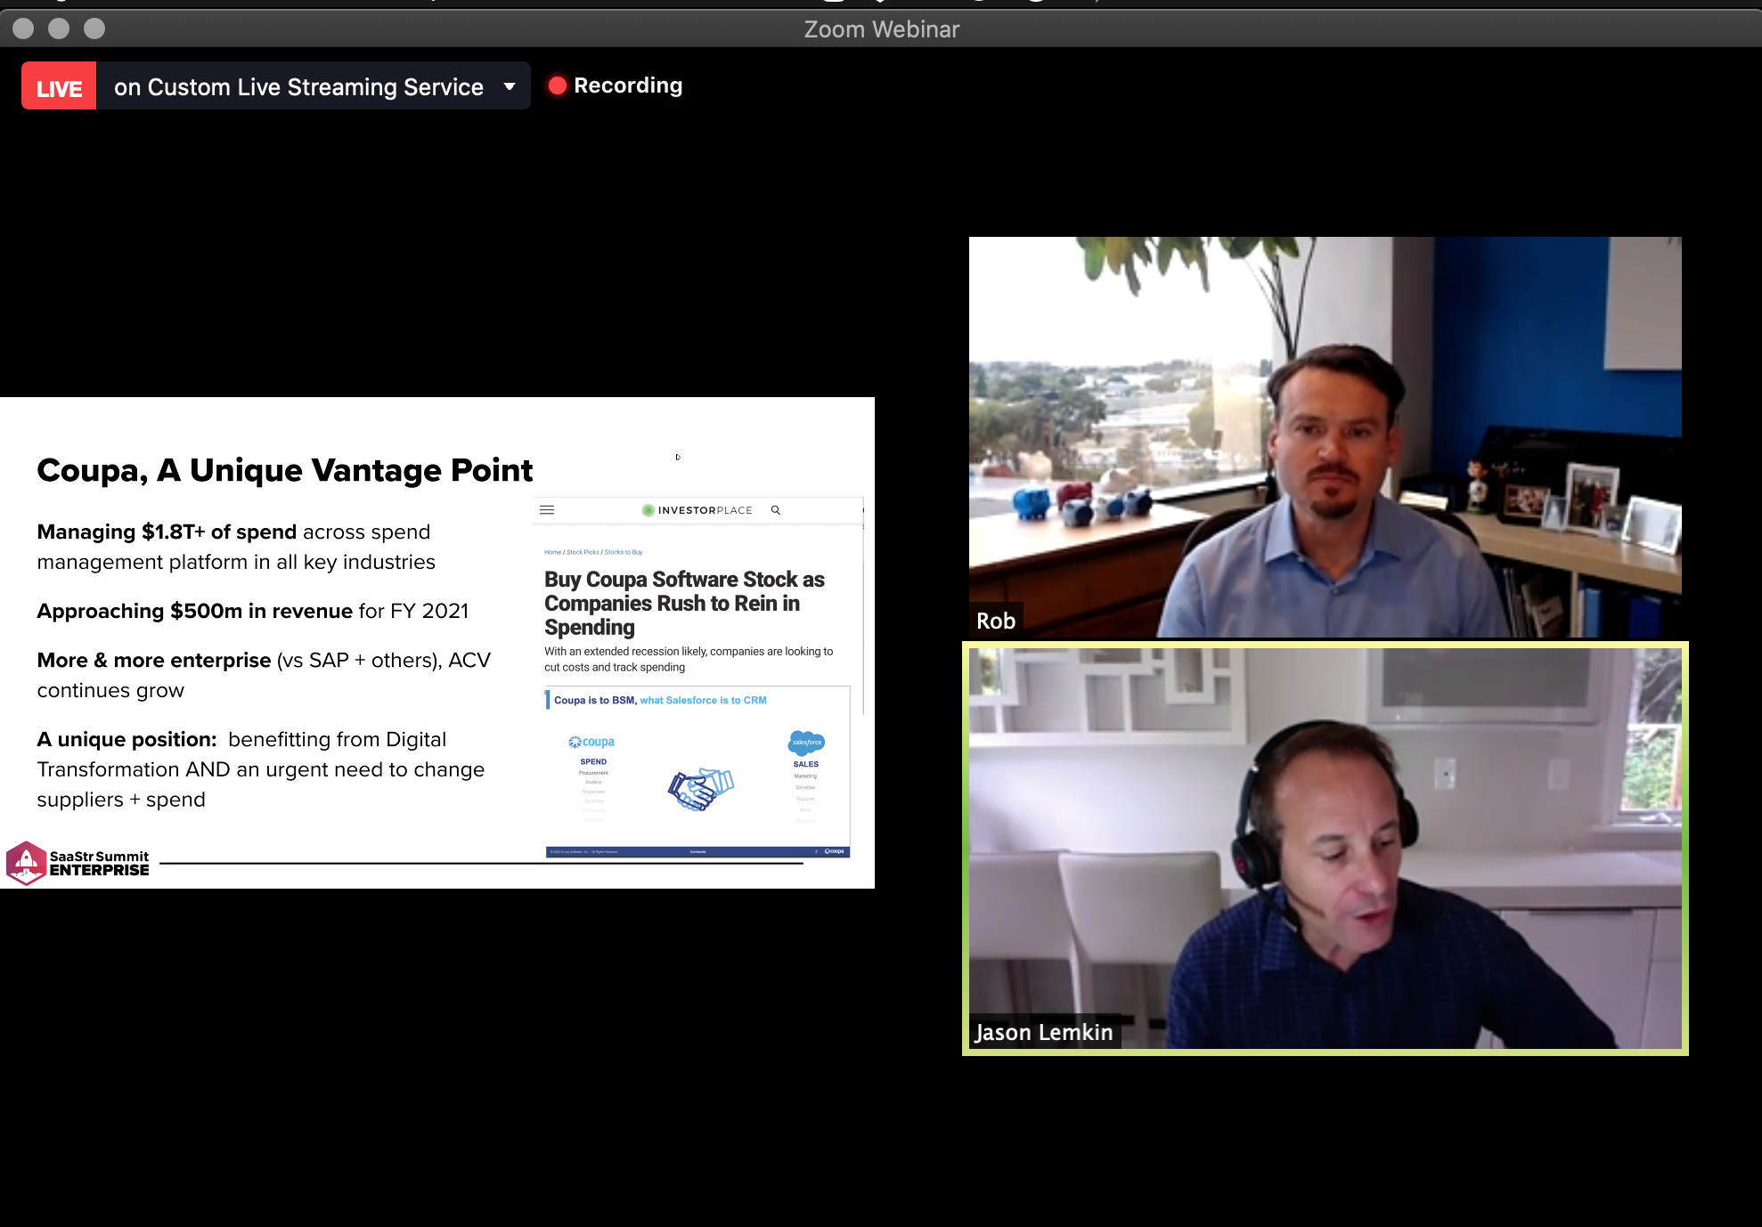Image resolution: width=1762 pixels, height=1227 pixels.
Task: Click the Rob name label
Action: tap(995, 621)
